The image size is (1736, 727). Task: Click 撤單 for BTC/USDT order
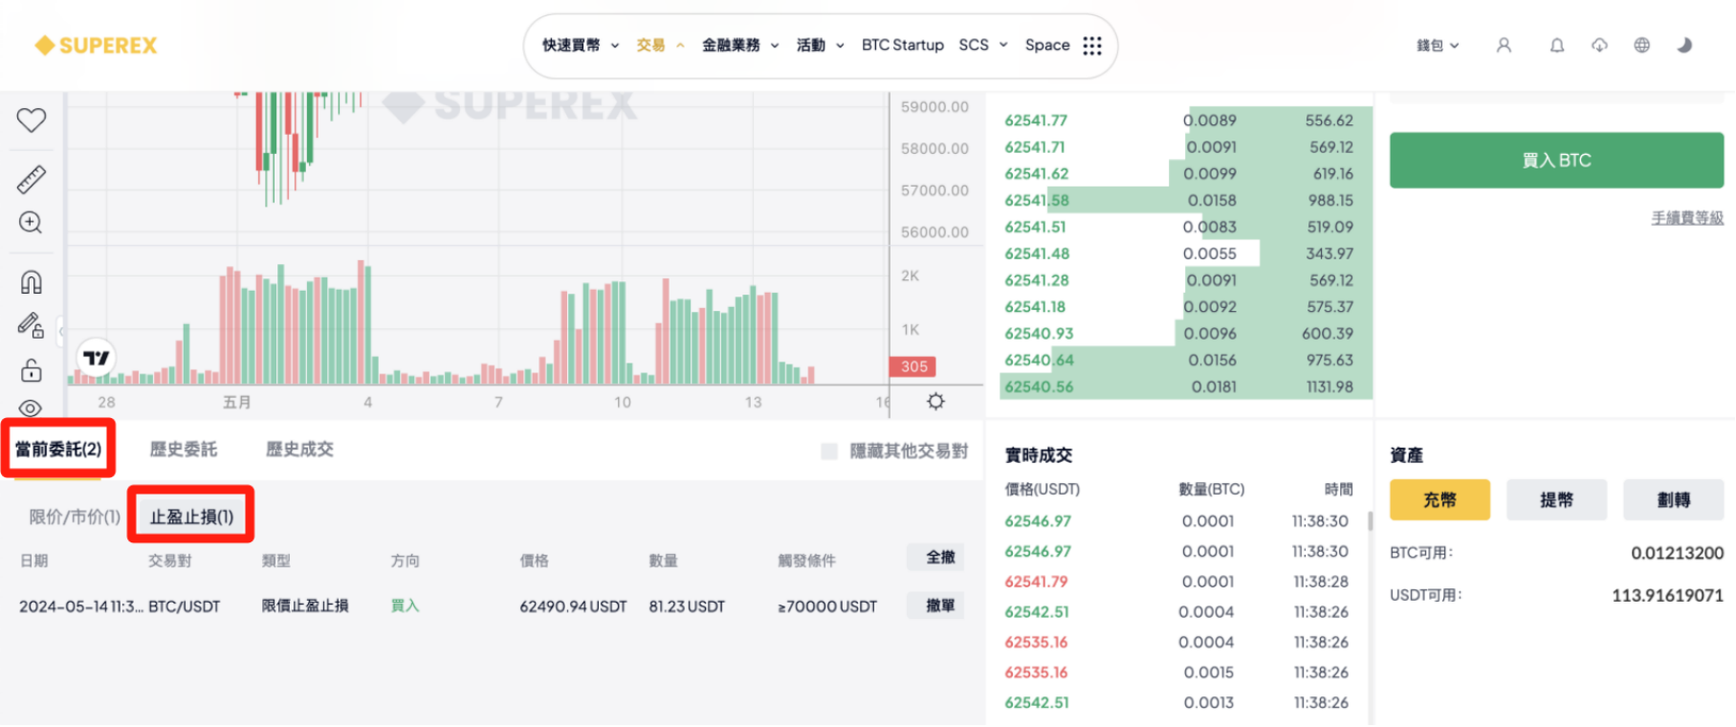pos(935,606)
